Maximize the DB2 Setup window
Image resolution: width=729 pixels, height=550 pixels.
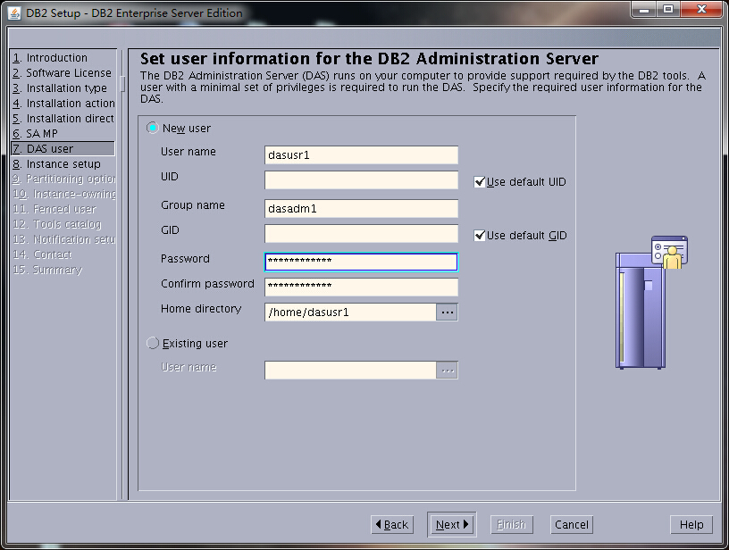(x=668, y=9)
